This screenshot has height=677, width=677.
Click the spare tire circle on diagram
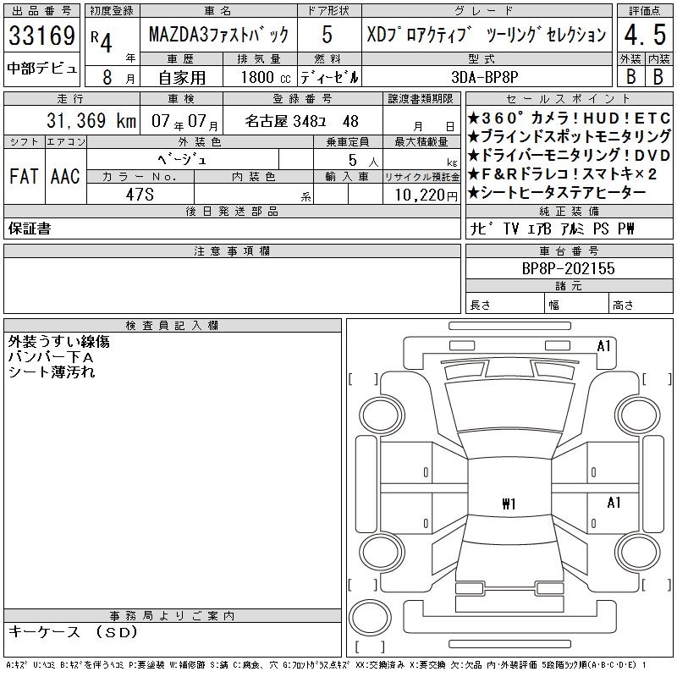click(370, 617)
